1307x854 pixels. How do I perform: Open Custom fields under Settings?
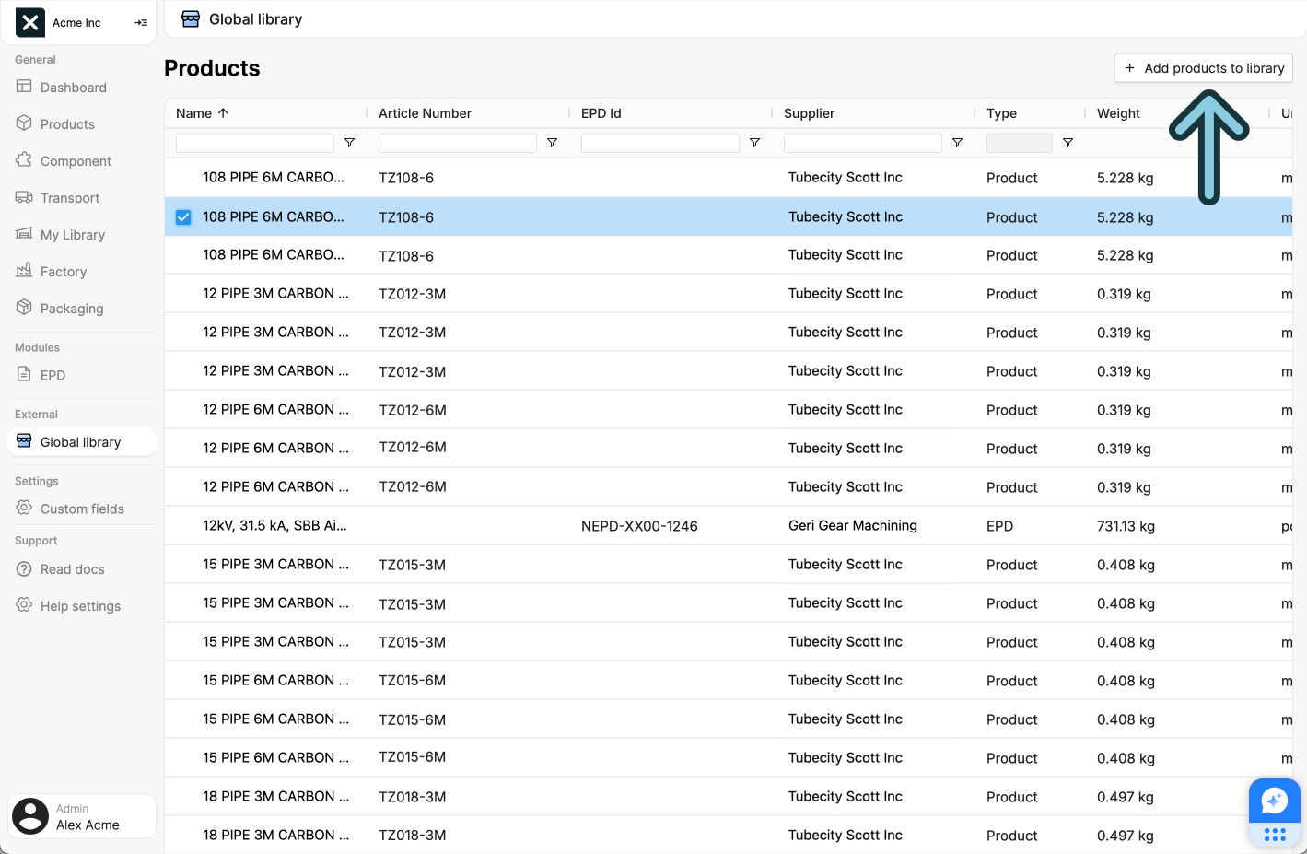(x=82, y=509)
